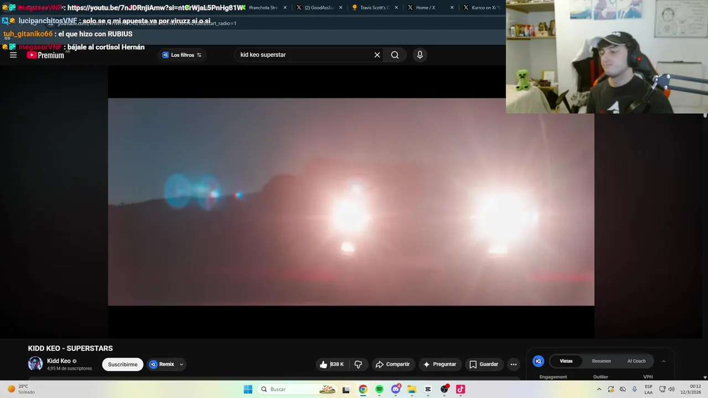
Task: Open CapCut from the taskbar
Action: click(428, 389)
